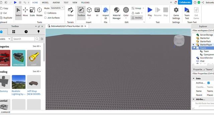Viewport: 214px width, 120px height.
Task: Click the Copy button
Action: click(4, 8)
